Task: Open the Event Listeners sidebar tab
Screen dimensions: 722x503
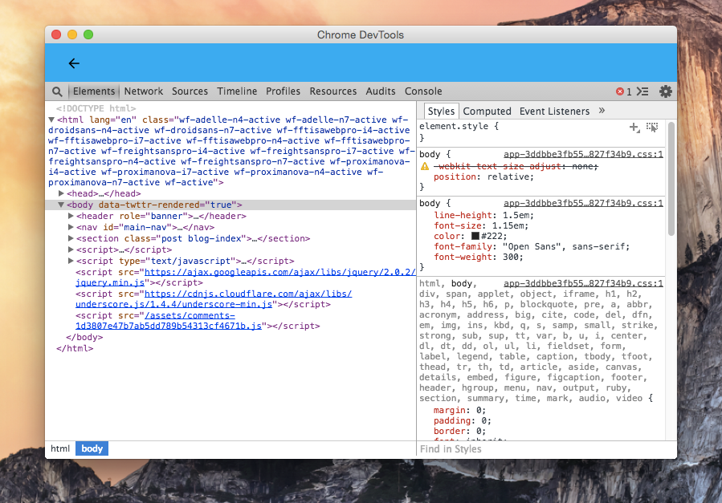Action: pyautogui.click(x=554, y=111)
